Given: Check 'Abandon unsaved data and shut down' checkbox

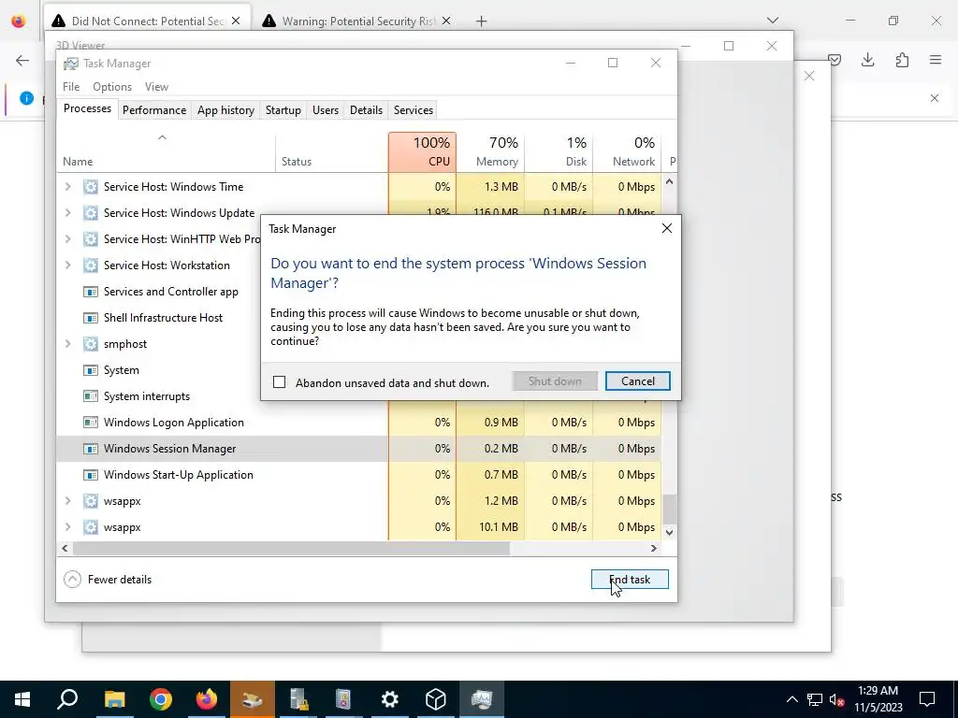Looking at the screenshot, I should 279,382.
